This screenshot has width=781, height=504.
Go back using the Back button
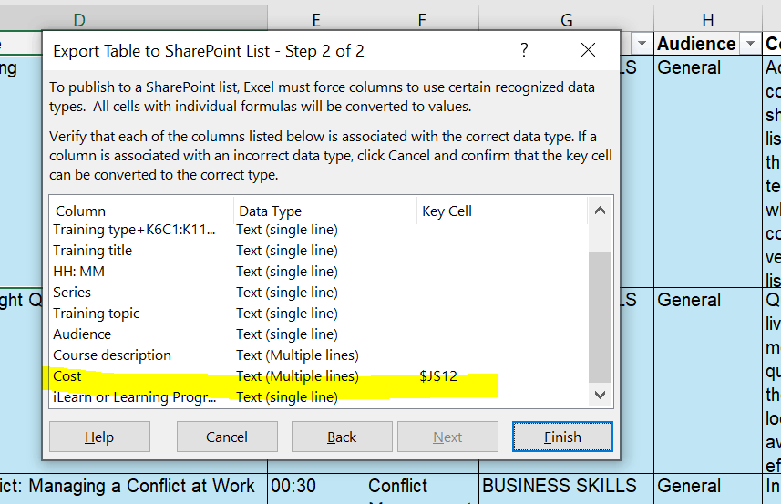342,437
